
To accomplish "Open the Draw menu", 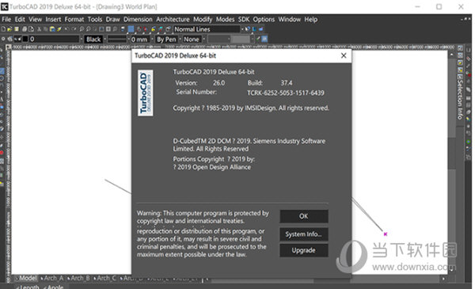I will click(x=112, y=19).
